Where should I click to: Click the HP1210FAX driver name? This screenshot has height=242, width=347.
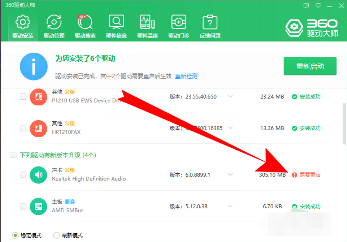66,132
